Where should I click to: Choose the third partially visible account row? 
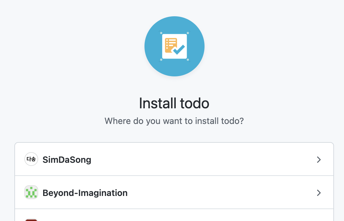(174, 215)
